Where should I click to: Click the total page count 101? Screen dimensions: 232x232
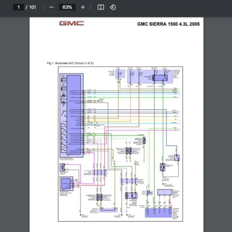[33, 7]
